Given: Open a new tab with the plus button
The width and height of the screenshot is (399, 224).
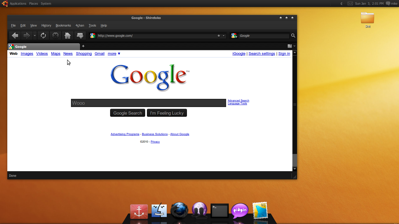Looking at the screenshot, I should [83, 46].
